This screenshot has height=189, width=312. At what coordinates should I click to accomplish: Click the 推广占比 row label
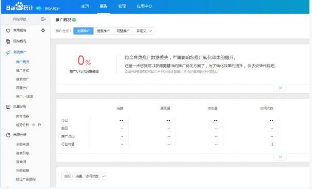point(68,136)
